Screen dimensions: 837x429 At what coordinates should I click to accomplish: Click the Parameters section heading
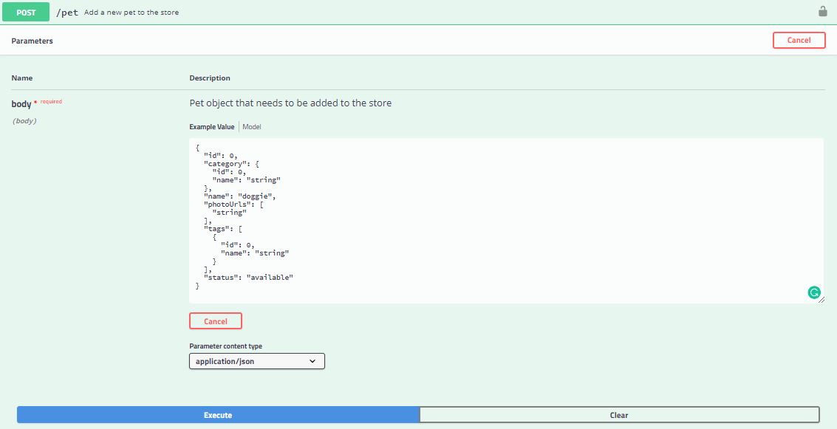[32, 41]
